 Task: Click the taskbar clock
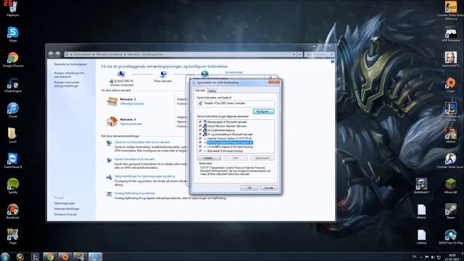[452, 257]
